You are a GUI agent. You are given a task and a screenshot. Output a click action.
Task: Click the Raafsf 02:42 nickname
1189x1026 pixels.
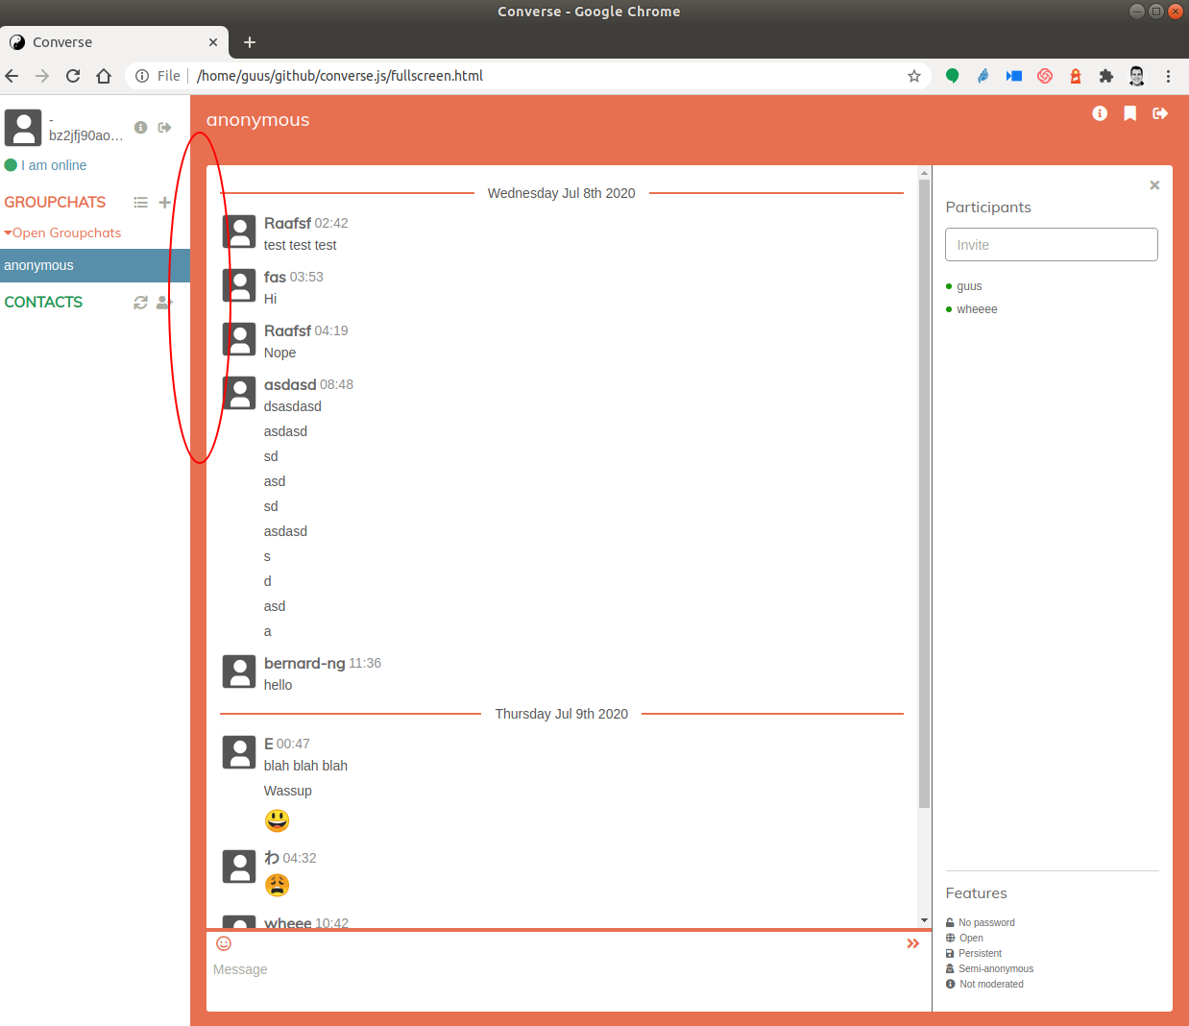(287, 223)
